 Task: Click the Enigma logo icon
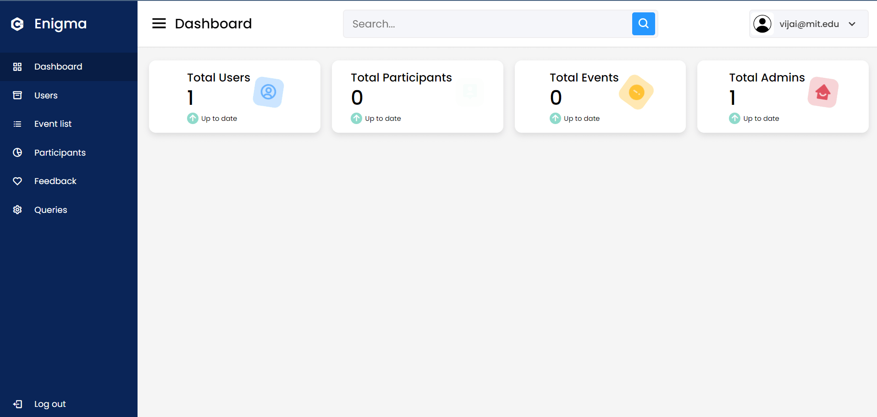coord(17,24)
